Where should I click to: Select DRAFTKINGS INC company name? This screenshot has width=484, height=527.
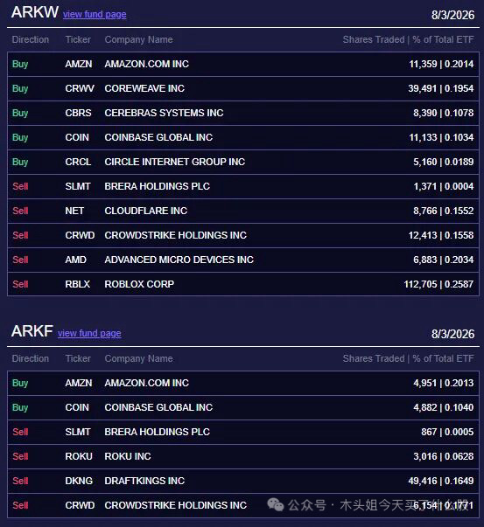pos(144,481)
